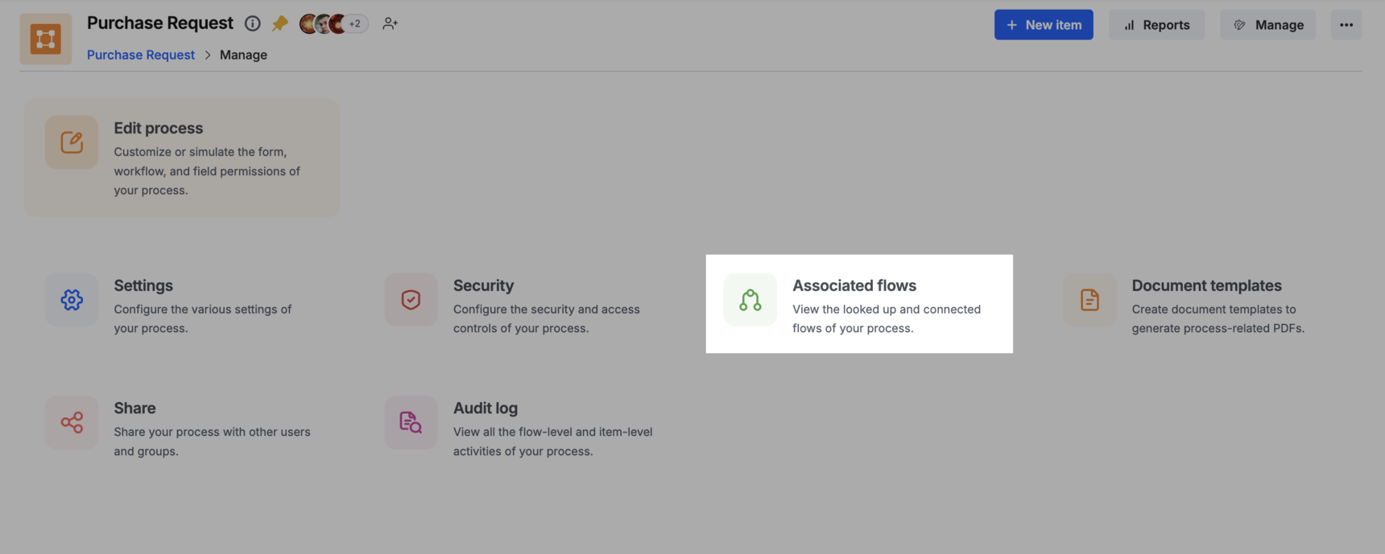This screenshot has height=554, width=1385.
Task: Click the Security shield icon
Action: coord(411,300)
